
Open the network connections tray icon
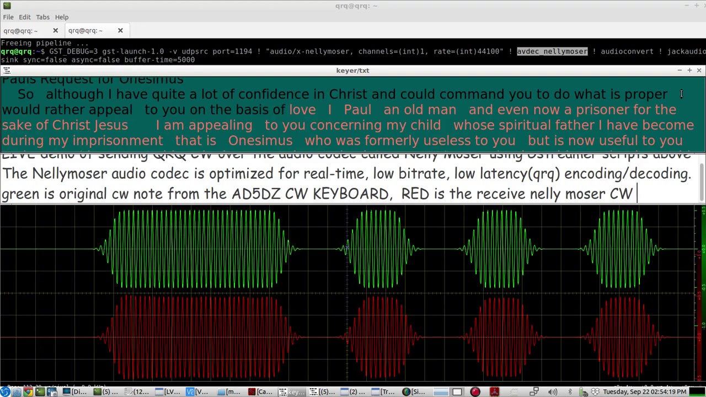pyautogui.click(x=534, y=391)
